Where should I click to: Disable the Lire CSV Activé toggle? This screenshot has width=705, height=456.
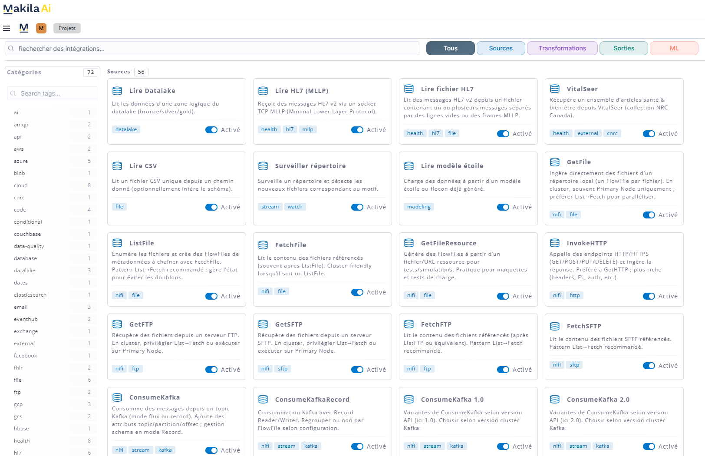click(211, 207)
